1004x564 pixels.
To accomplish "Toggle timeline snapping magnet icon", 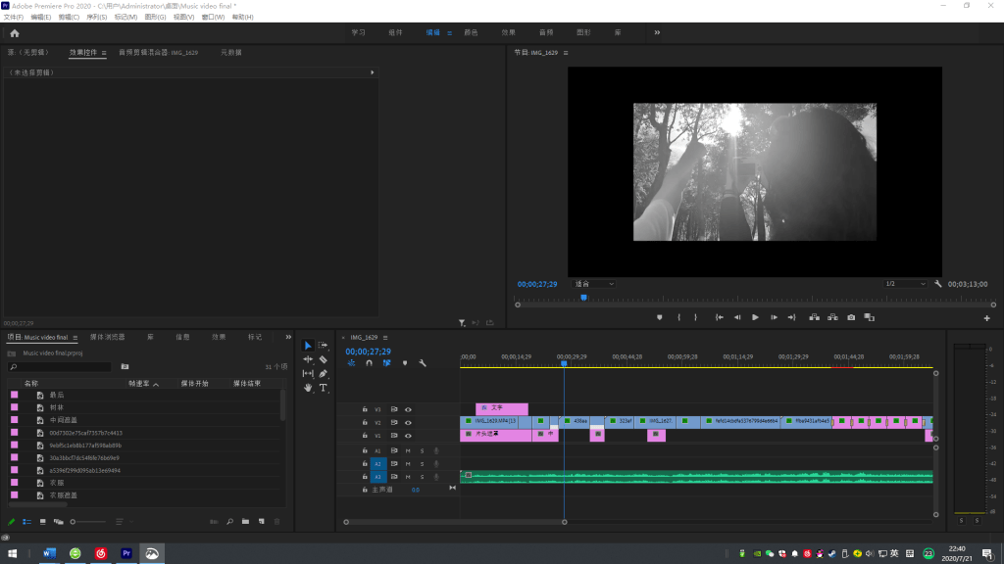I will (x=369, y=363).
